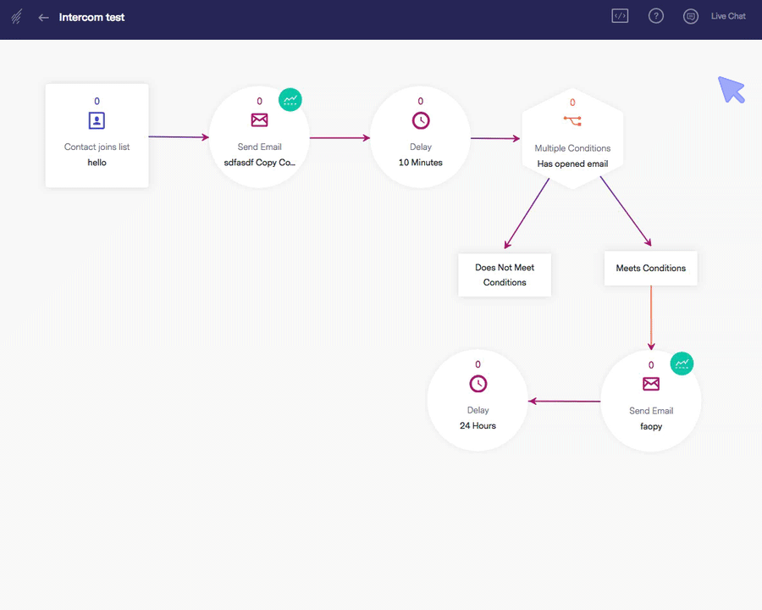Viewport: 762px width, 610px height.
Task: Open stats badge on sdfasdf Send Email
Action: pos(290,100)
